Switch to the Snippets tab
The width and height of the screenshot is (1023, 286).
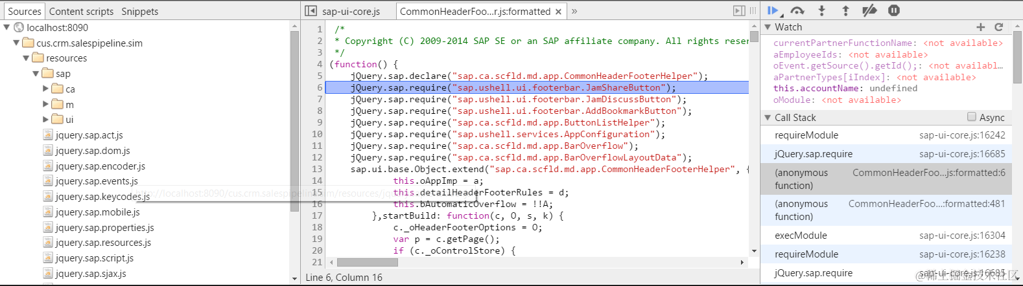pos(139,11)
